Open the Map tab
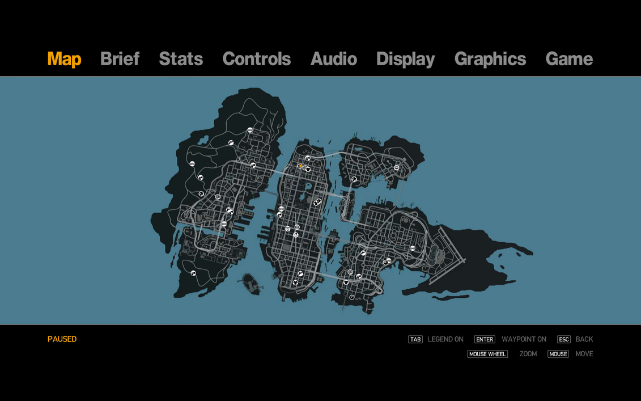This screenshot has height=401, width=641. coord(64,59)
